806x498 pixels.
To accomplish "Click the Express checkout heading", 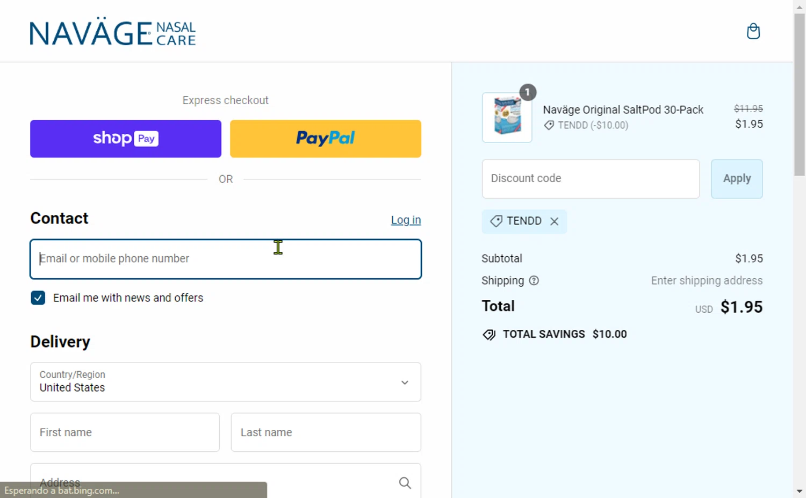I will [226, 100].
